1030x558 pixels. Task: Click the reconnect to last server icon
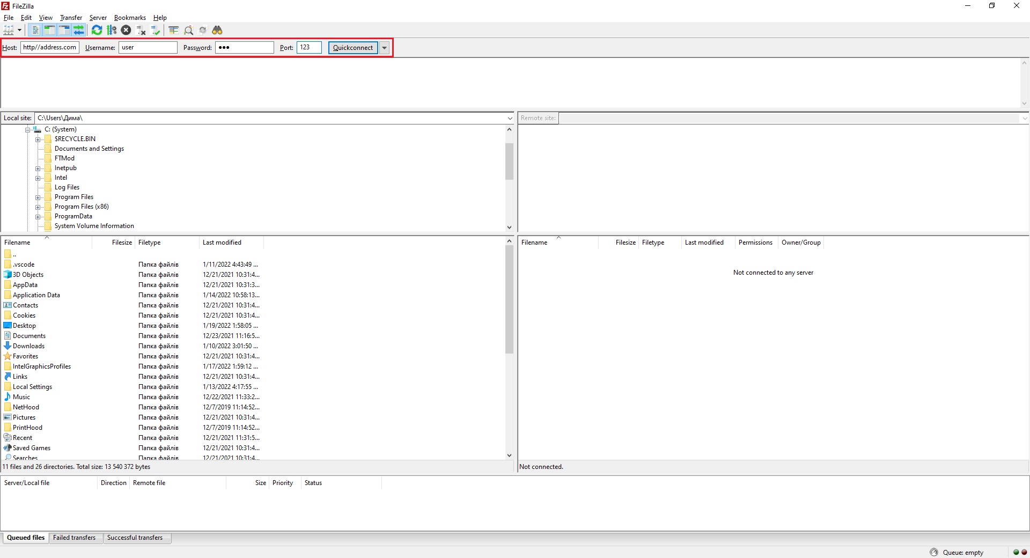[156, 30]
